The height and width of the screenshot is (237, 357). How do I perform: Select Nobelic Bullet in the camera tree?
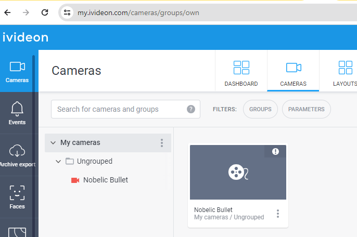coord(106,180)
